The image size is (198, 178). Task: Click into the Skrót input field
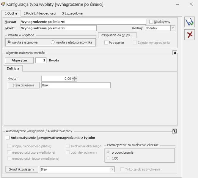(x=58, y=28)
